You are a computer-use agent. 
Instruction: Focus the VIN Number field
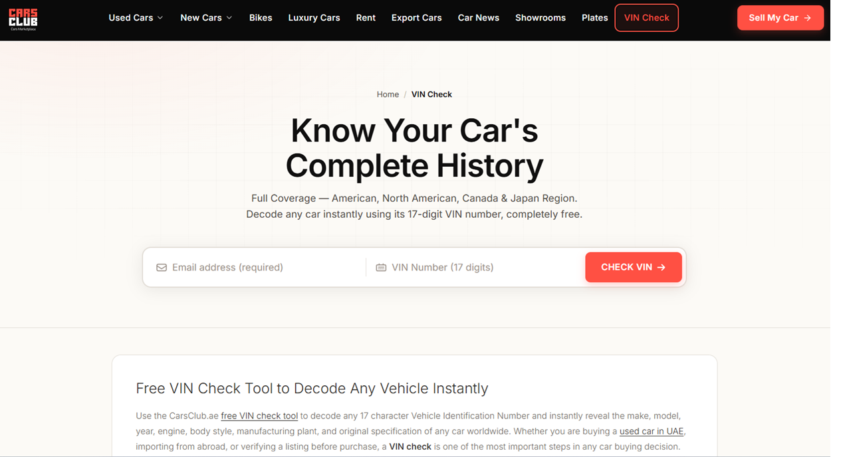tap(475, 268)
